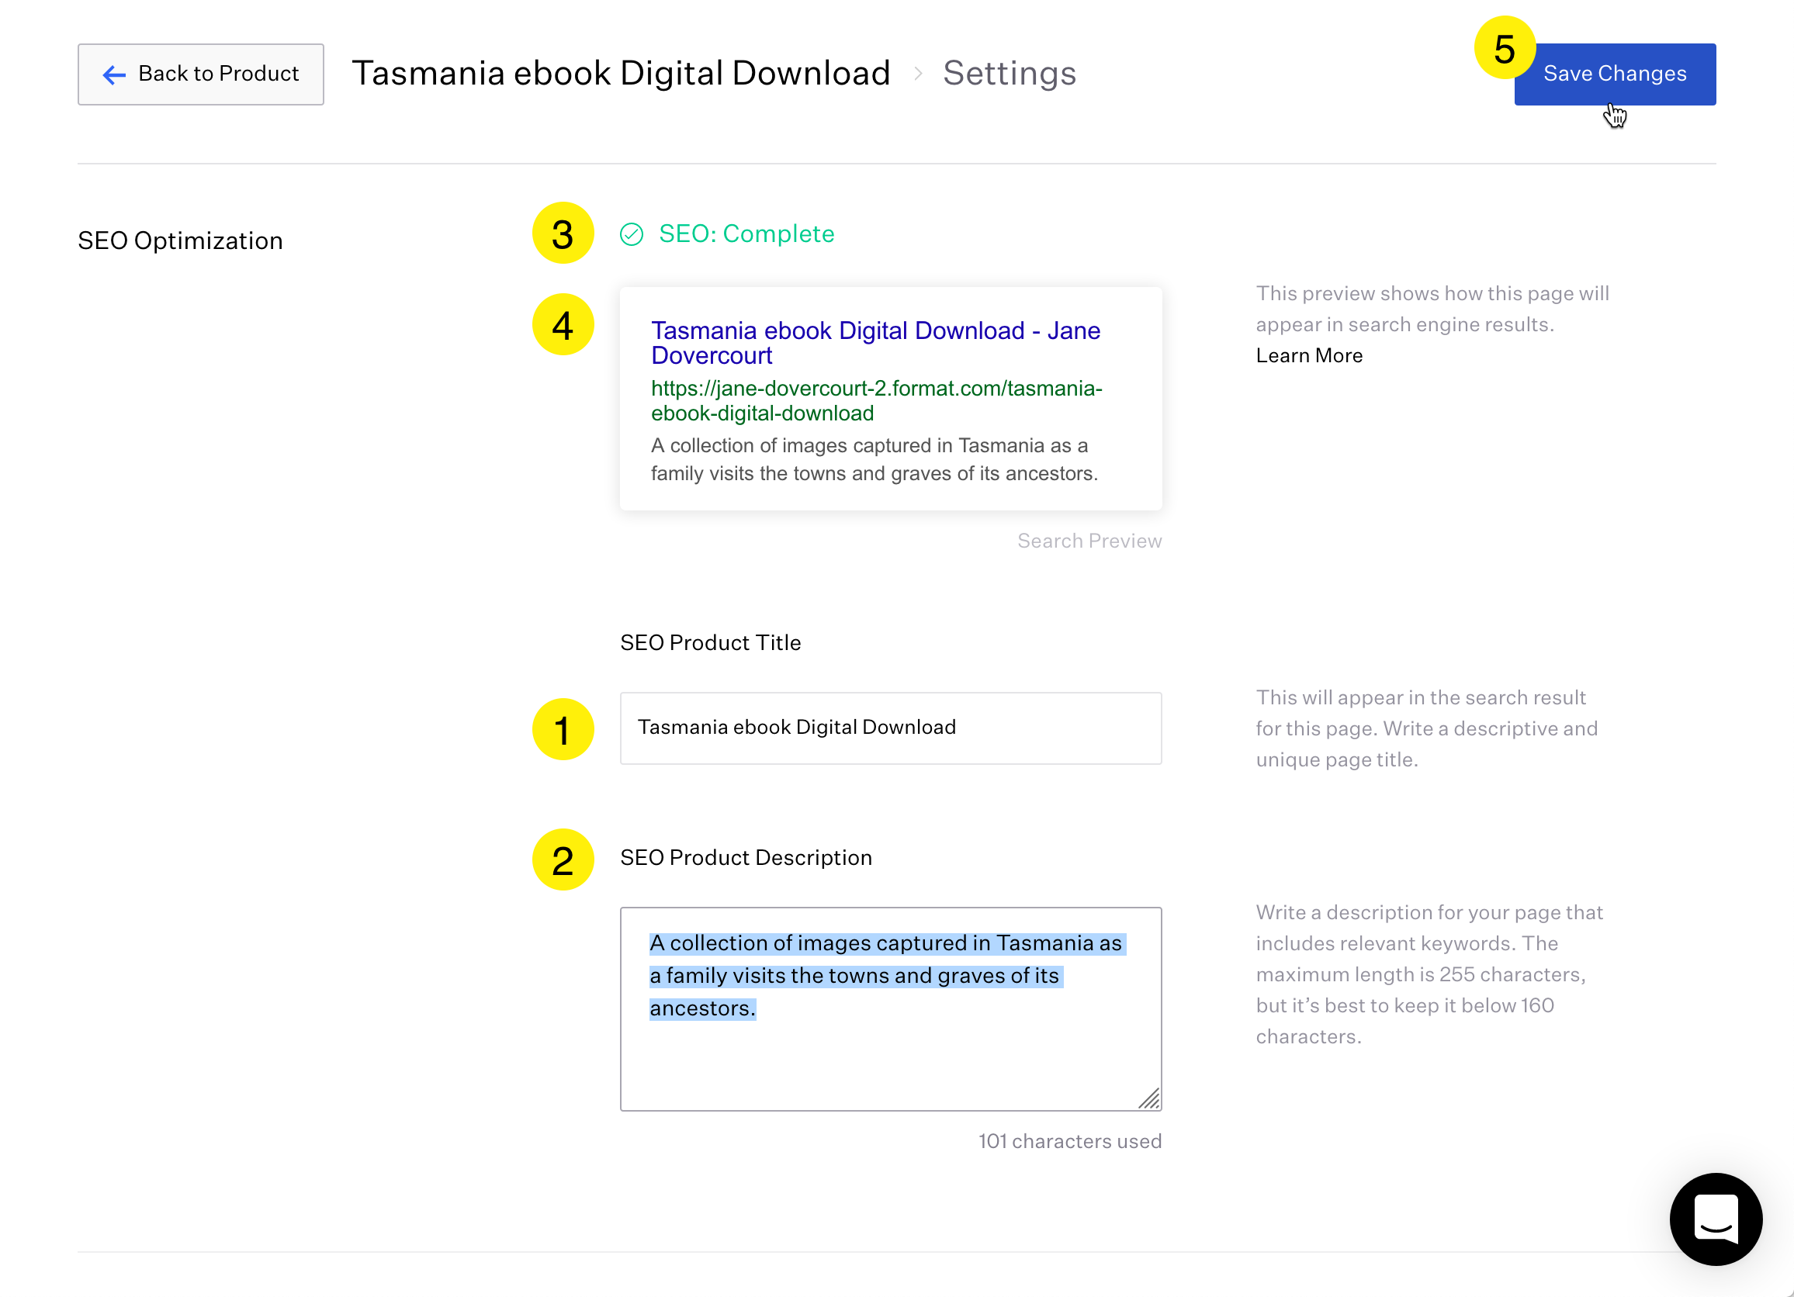
Task: Click the SEO Product Title input field
Action: pyautogui.click(x=891, y=728)
